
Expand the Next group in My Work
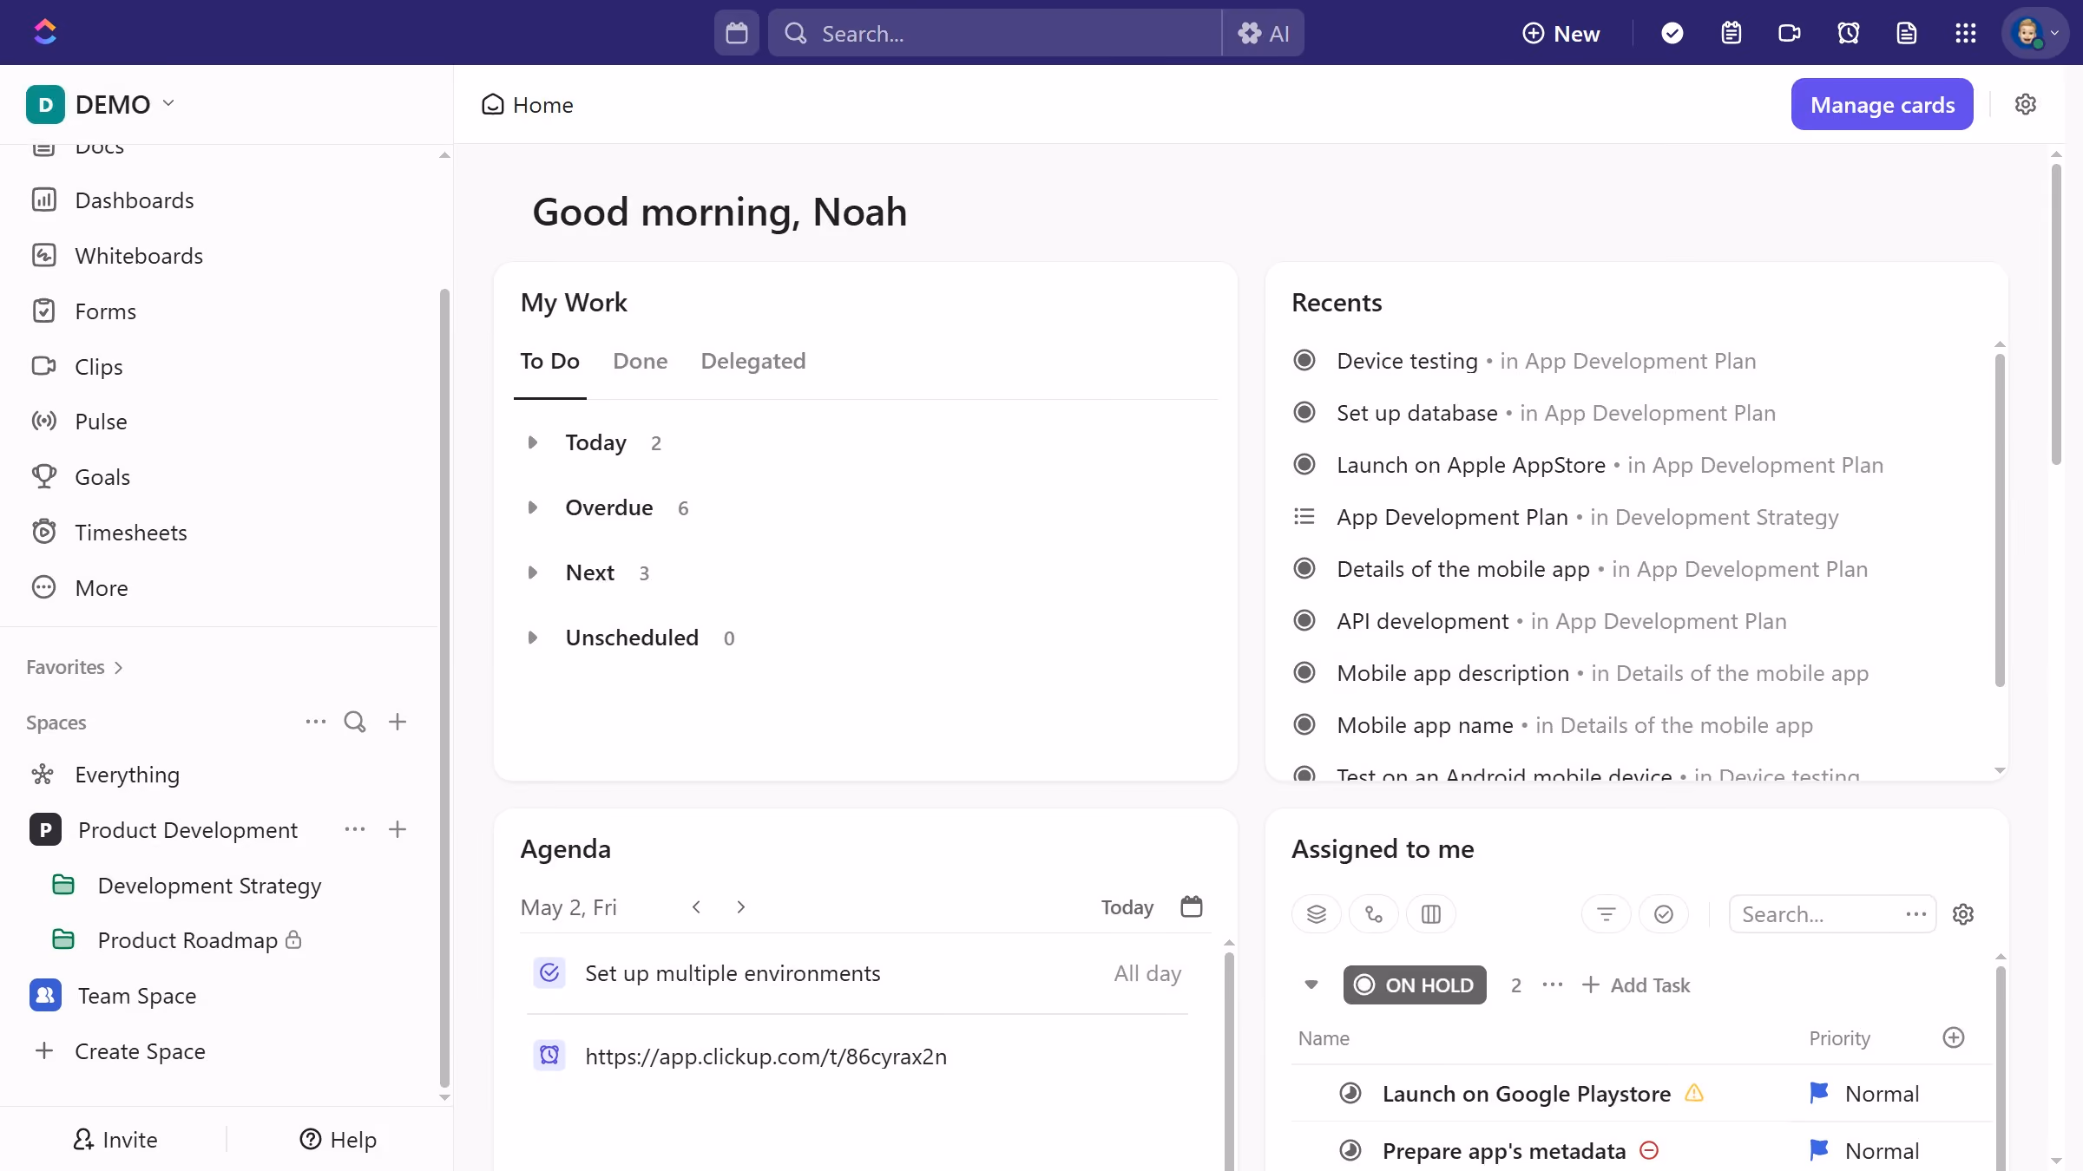tap(533, 572)
